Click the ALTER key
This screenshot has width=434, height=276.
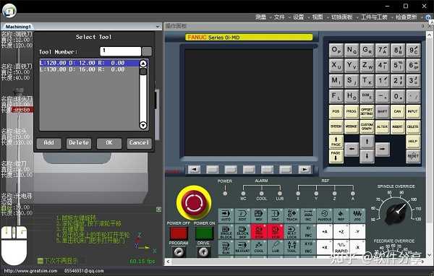[x=382, y=126]
